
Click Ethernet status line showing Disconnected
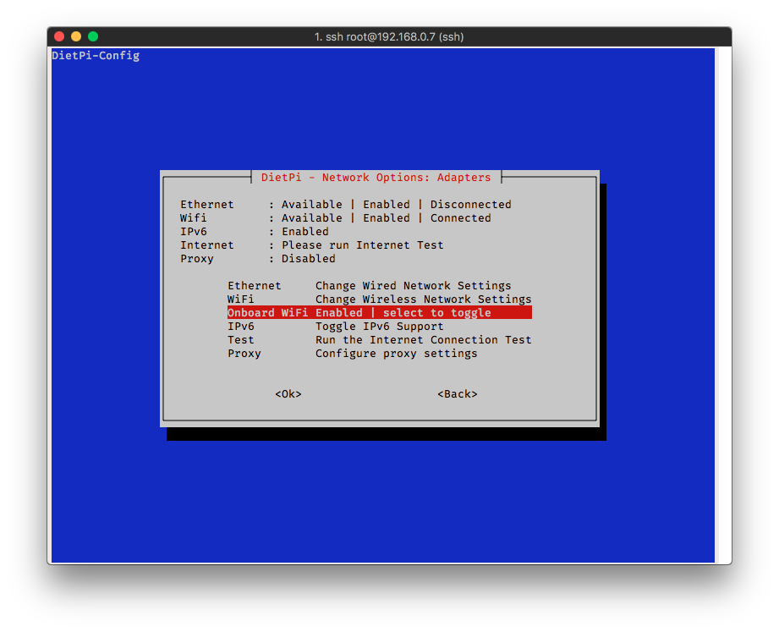pyautogui.click(x=346, y=204)
